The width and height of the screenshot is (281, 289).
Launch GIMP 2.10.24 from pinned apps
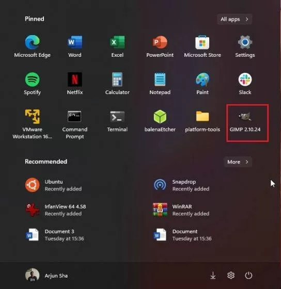point(245,122)
